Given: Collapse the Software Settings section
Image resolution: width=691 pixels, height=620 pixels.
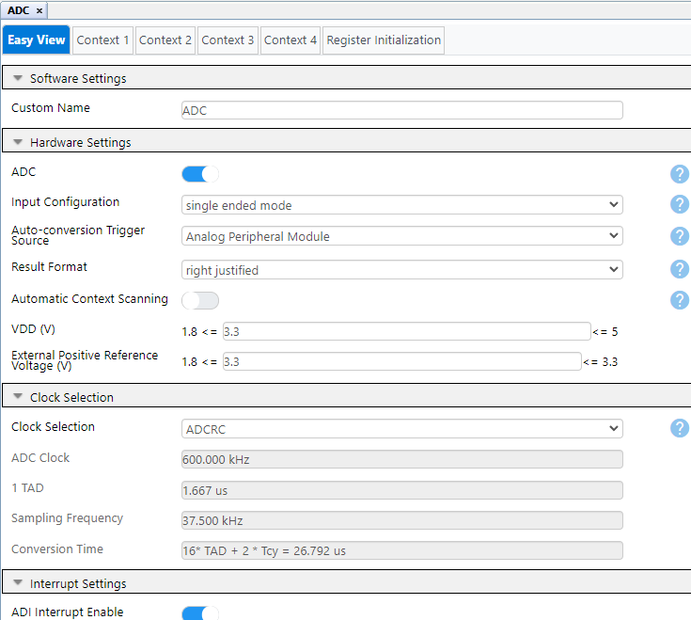Looking at the screenshot, I should pyautogui.click(x=18, y=79).
